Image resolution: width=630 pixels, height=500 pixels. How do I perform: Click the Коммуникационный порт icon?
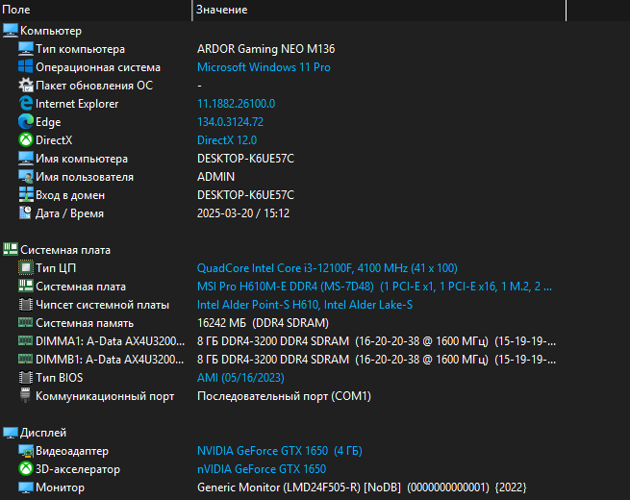pyautogui.click(x=25, y=395)
